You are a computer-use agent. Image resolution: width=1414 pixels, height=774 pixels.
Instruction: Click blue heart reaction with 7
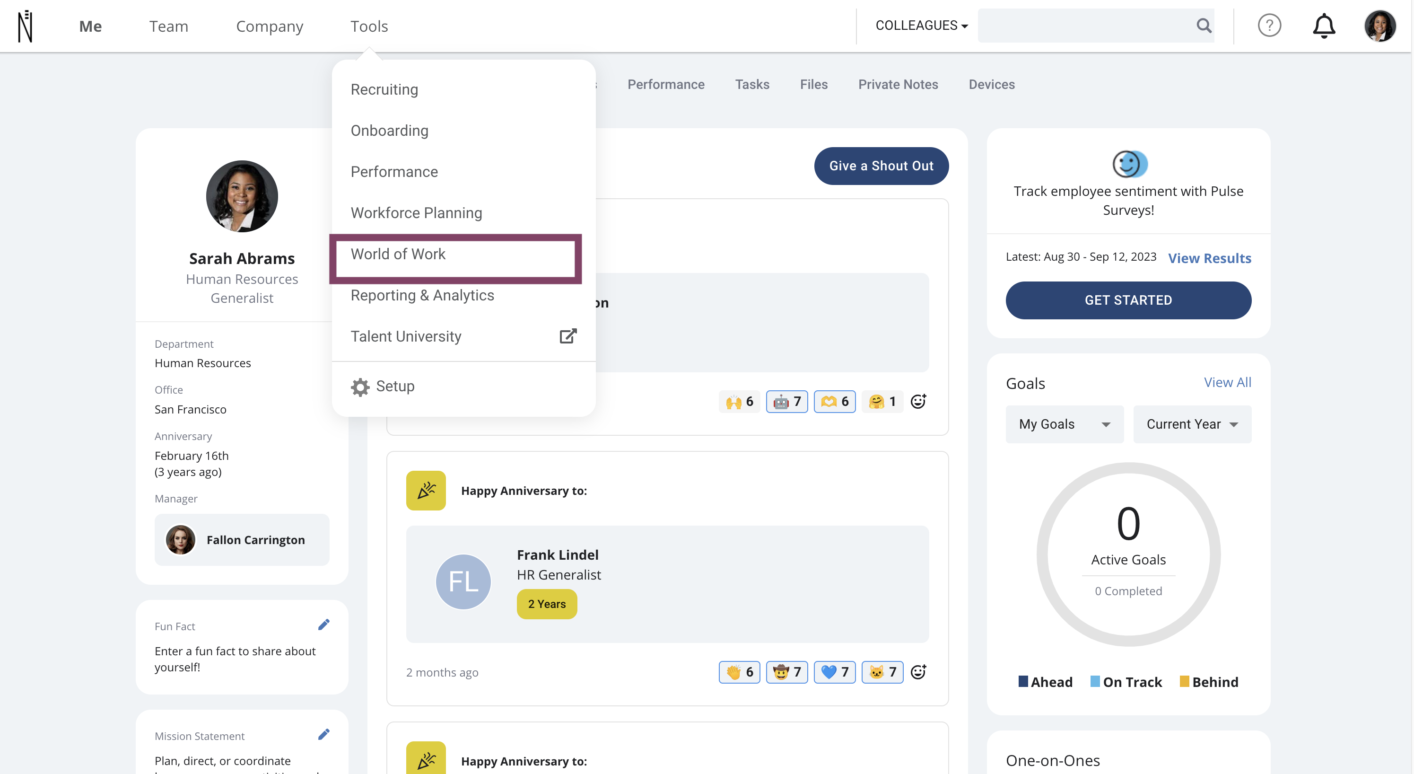[x=835, y=672]
